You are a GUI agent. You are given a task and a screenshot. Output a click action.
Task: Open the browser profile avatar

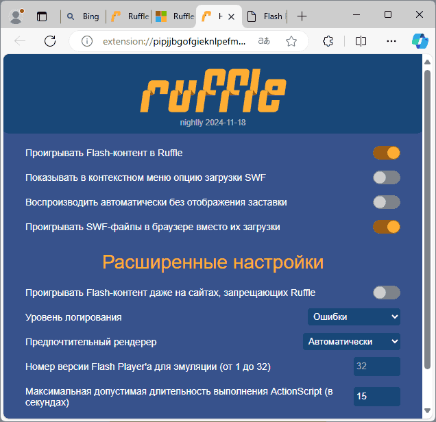(x=16, y=16)
